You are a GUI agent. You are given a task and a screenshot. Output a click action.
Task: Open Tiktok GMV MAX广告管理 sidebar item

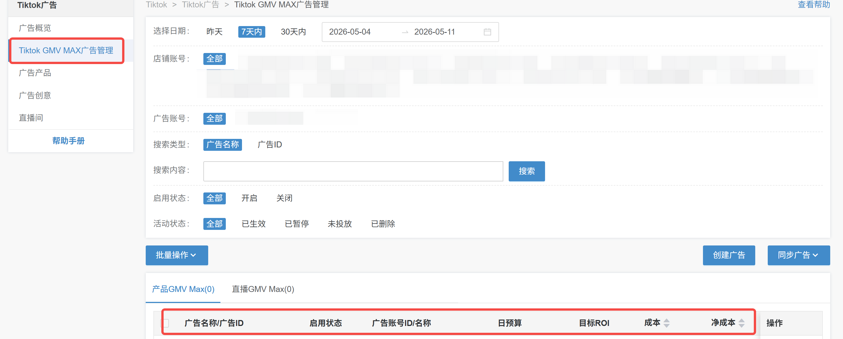[x=66, y=51]
